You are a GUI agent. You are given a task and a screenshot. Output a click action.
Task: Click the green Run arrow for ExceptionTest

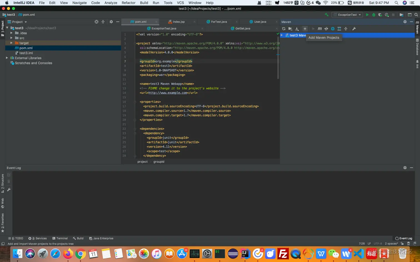(x=367, y=15)
